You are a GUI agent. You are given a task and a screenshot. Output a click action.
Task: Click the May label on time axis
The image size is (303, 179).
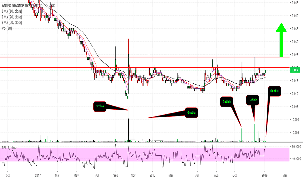tap(76, 175)
